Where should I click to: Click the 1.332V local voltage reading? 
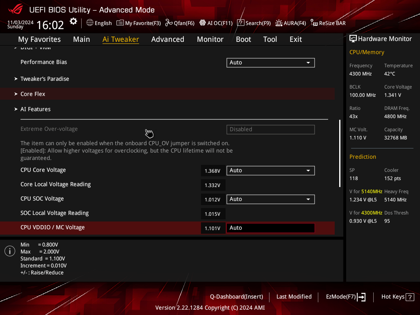pos(213,185)
